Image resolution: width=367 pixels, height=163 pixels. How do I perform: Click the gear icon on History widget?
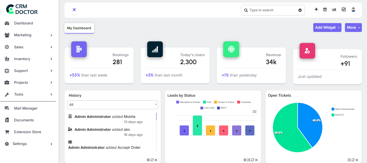click(x=148, y=160)
